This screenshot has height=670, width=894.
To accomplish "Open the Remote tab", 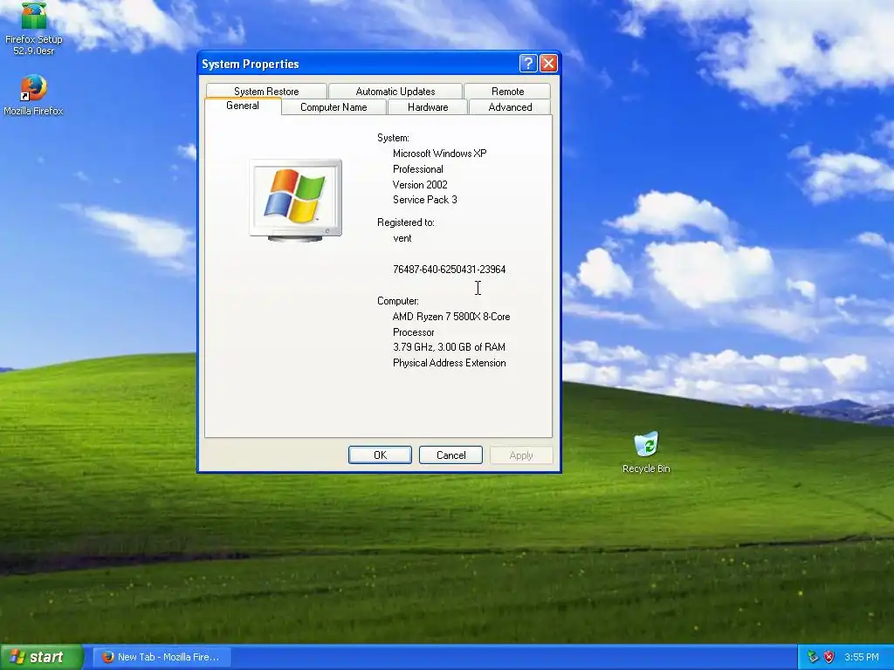I will pos(507,91).
